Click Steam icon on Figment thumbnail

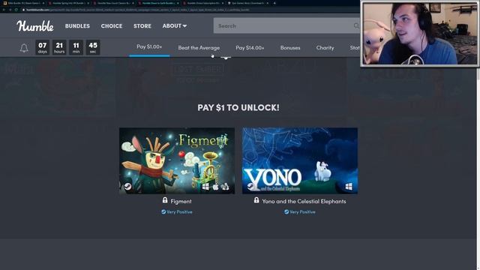click(x=127, y=186)
